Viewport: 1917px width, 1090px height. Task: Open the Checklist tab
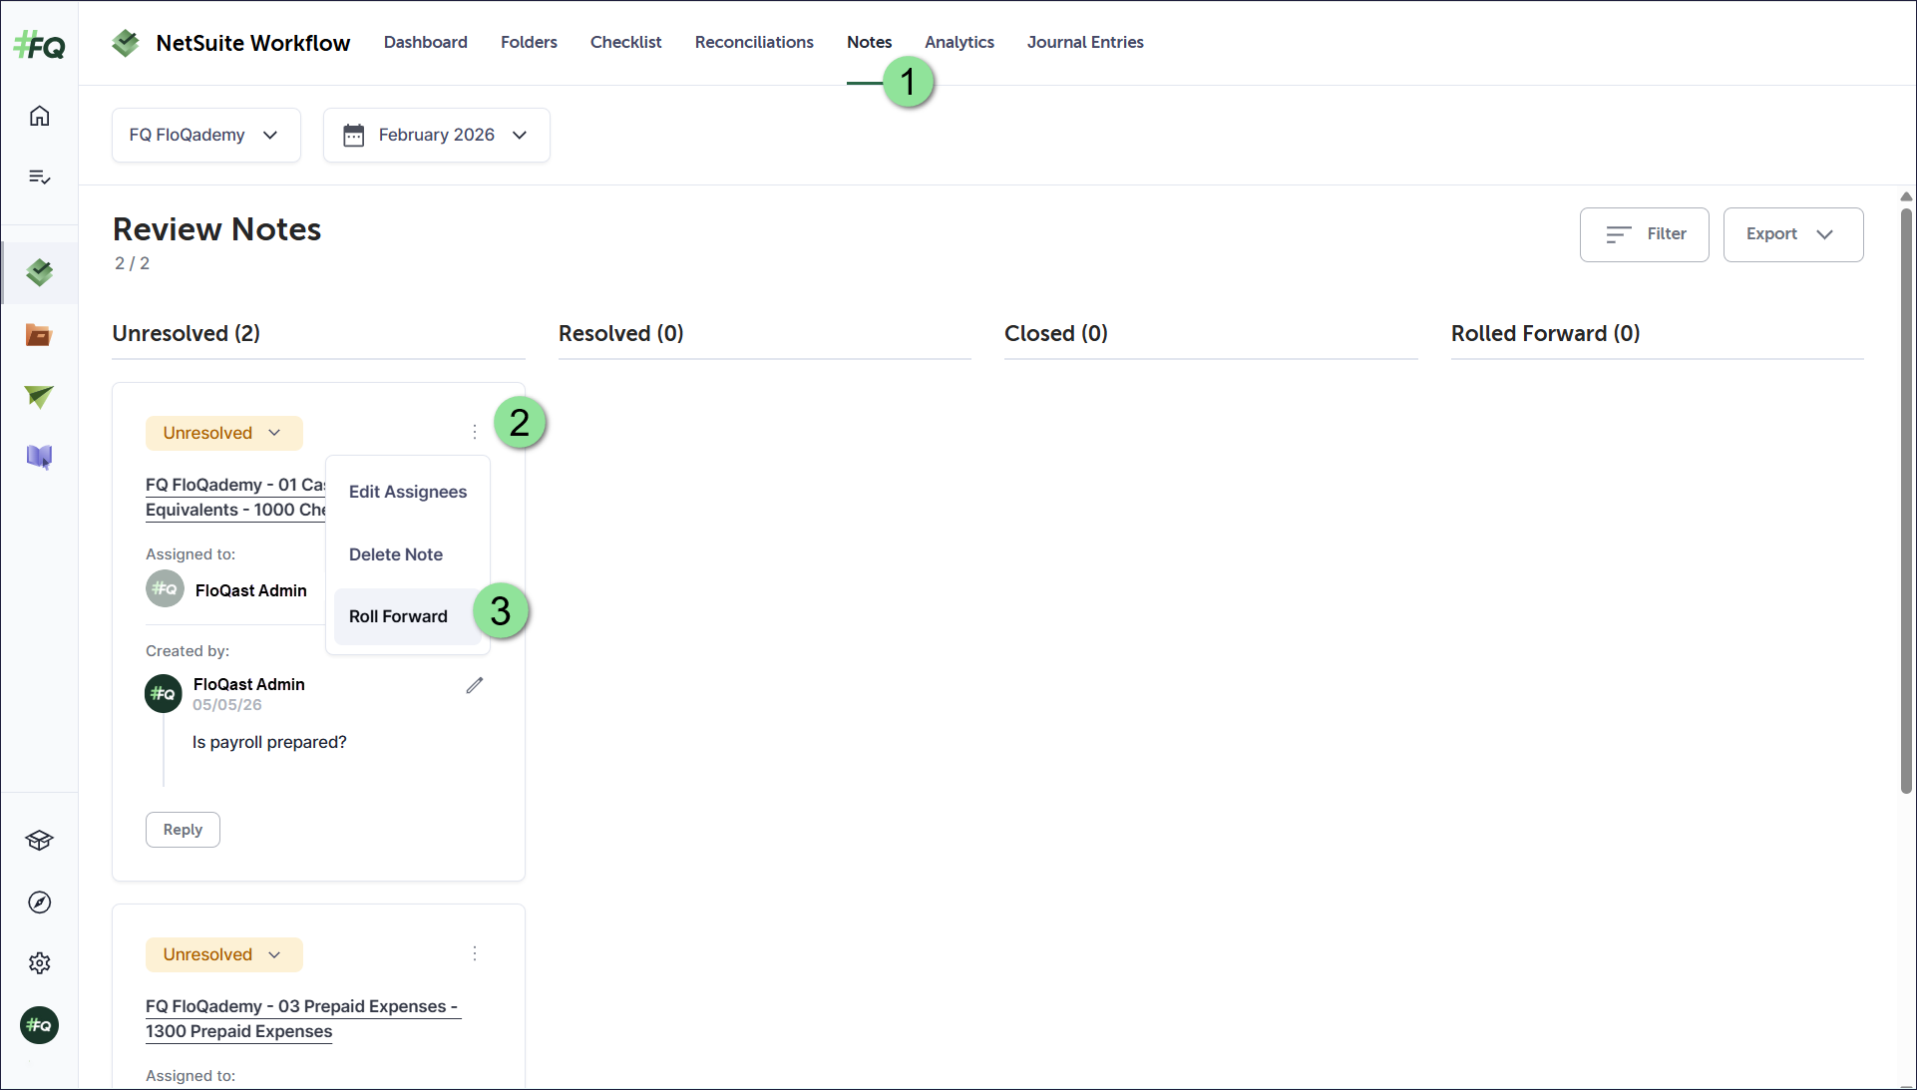[626, 42]
